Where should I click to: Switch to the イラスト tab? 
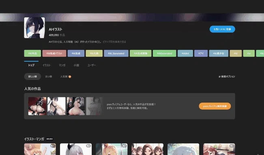pos(47,65)
